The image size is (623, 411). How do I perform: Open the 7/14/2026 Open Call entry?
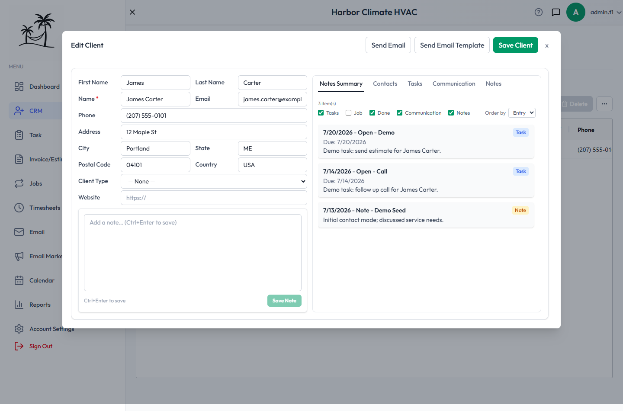(426, 180)
